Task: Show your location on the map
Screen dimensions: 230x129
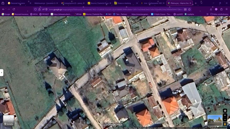Action: [225, 111]
